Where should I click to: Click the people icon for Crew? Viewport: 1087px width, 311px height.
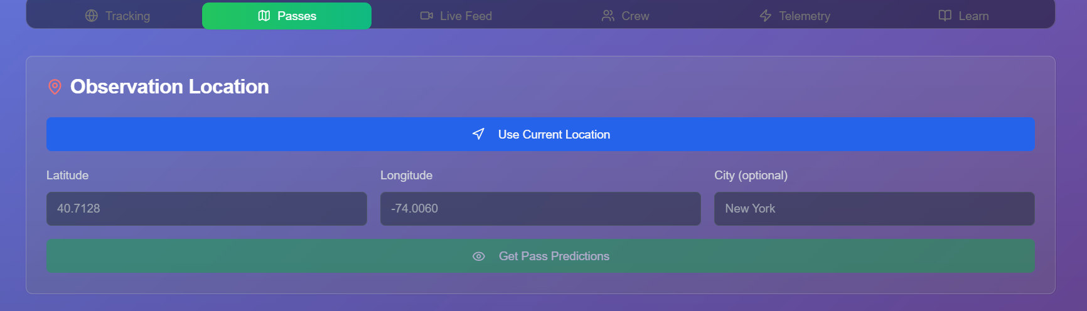click(608, 16)
